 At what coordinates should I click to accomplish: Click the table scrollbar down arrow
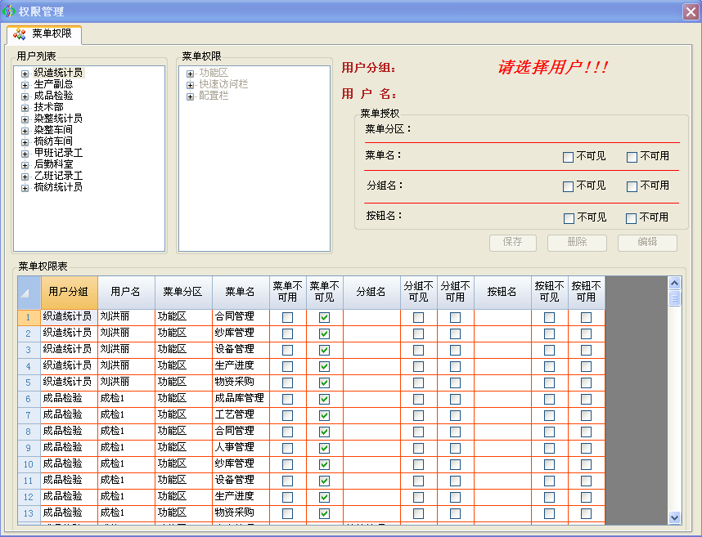674,517
